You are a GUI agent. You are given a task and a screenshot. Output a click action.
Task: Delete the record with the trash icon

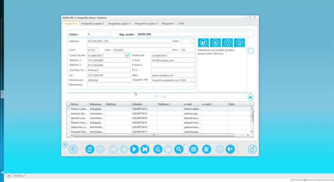207,149
